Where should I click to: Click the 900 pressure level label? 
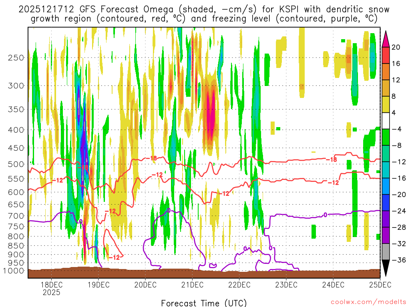tap(16, 255)
